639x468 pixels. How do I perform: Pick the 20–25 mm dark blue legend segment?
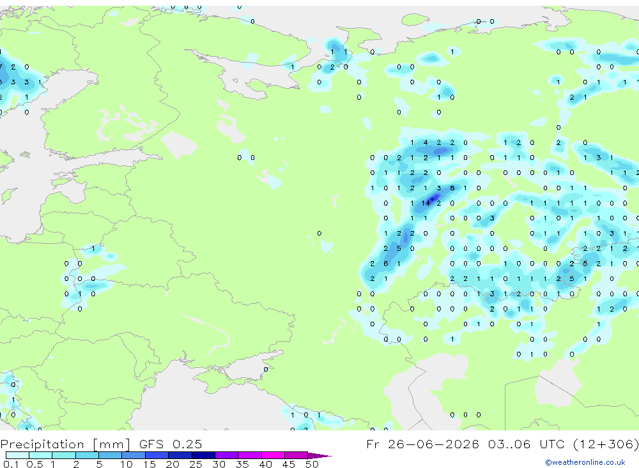point(180,455)
